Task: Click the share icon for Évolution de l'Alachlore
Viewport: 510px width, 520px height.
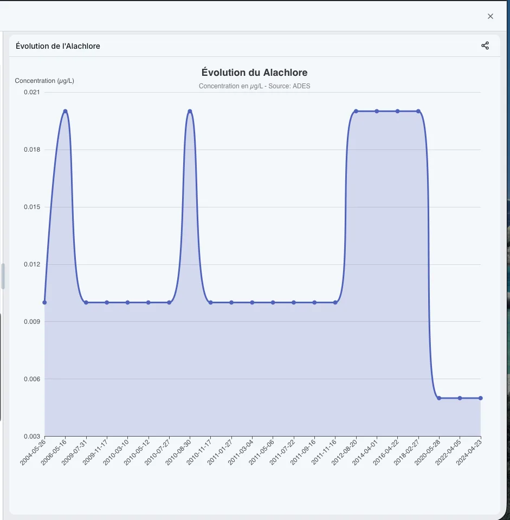Action: (x=485, y=45)
